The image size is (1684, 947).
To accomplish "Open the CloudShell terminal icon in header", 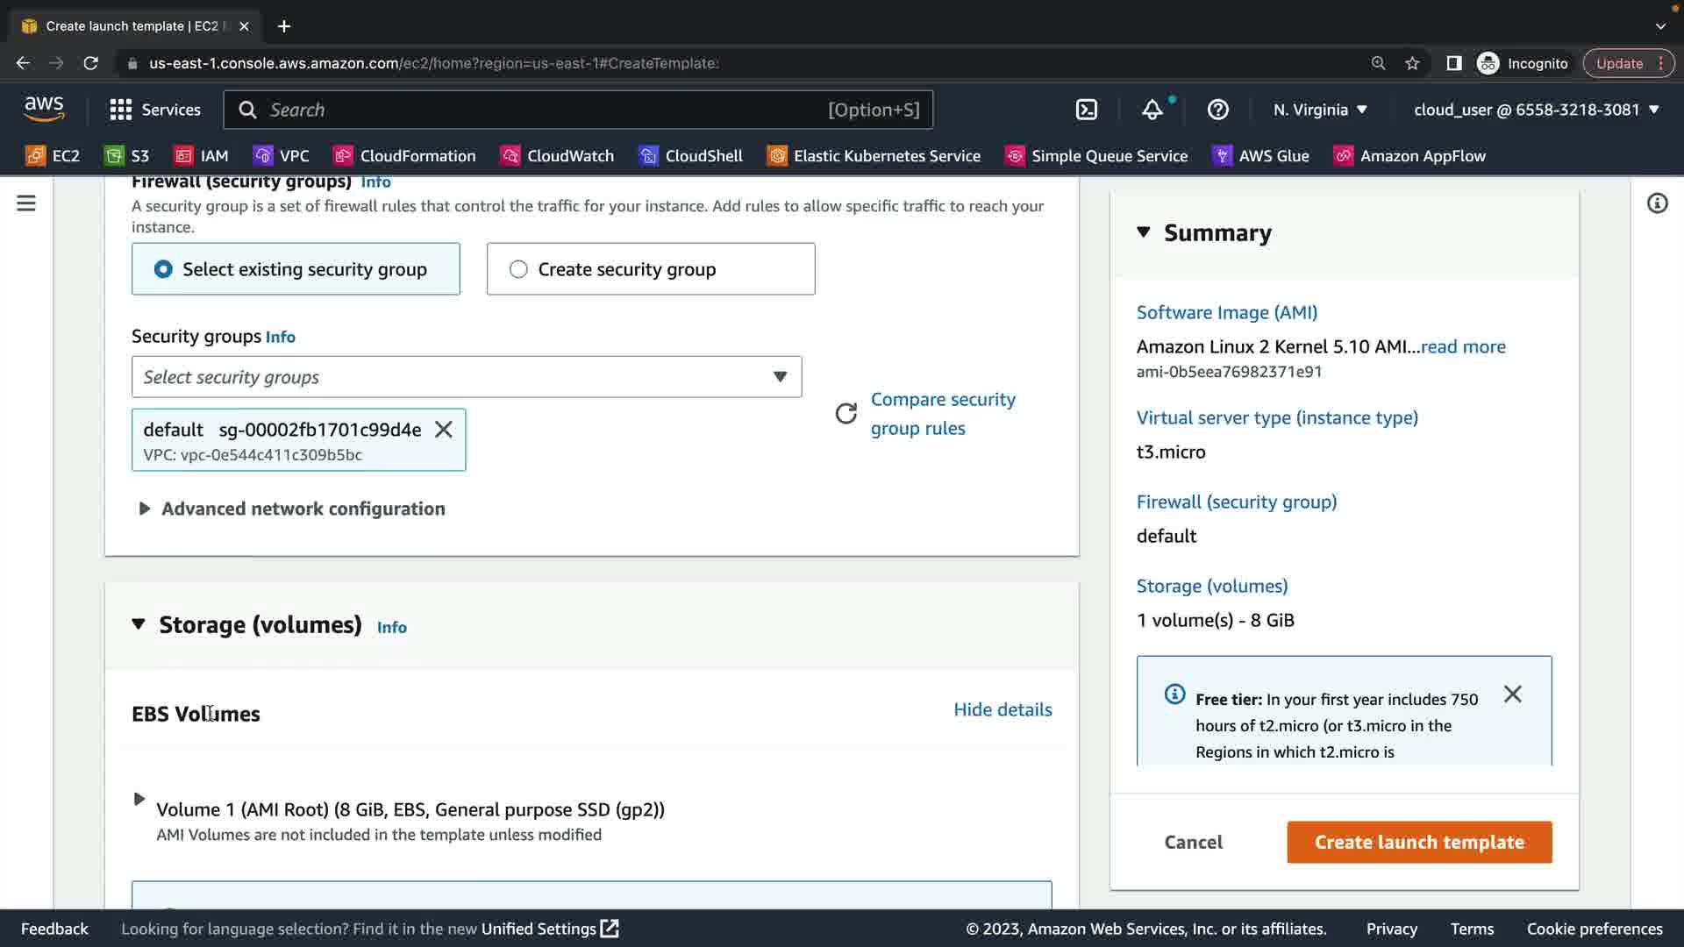I will 1086,110.
